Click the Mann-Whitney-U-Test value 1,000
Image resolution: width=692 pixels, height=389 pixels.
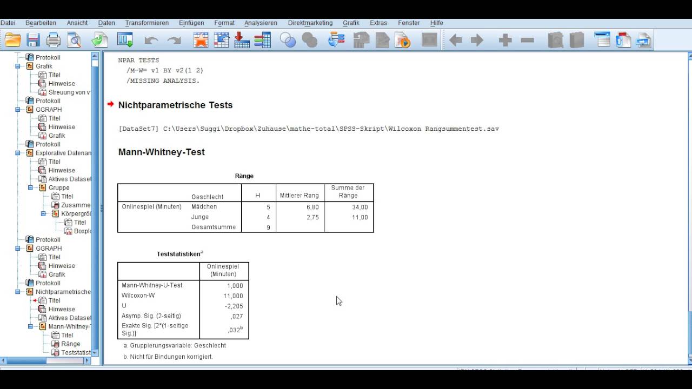(x=235, y=286)
